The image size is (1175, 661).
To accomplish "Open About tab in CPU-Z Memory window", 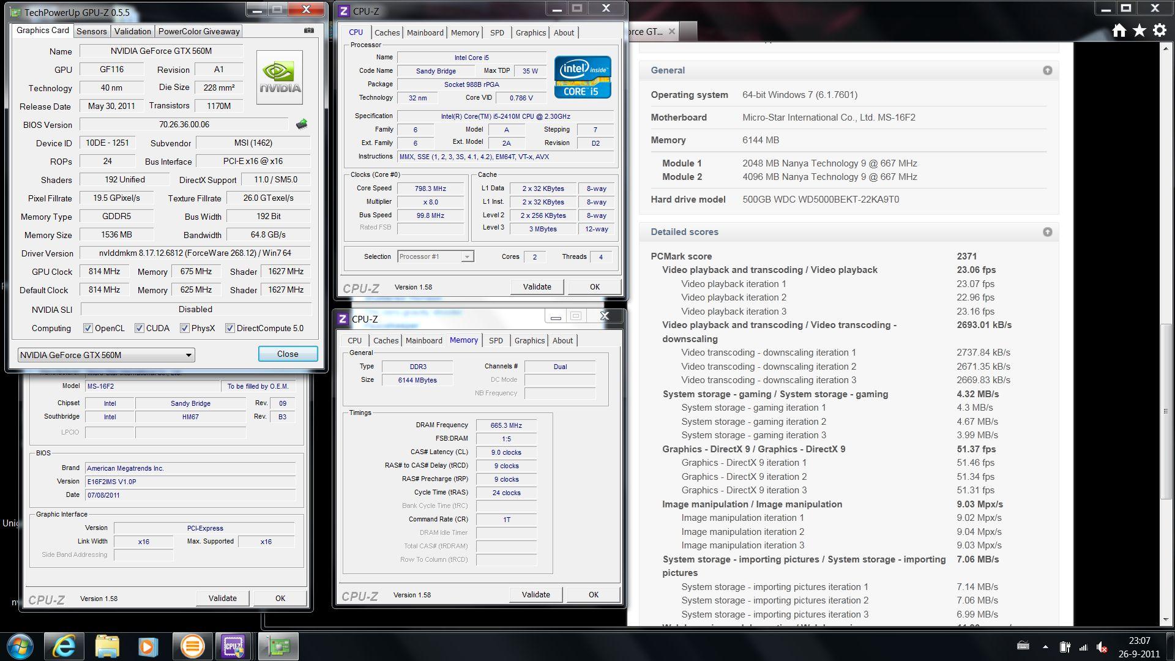I will tap(562, 341).
